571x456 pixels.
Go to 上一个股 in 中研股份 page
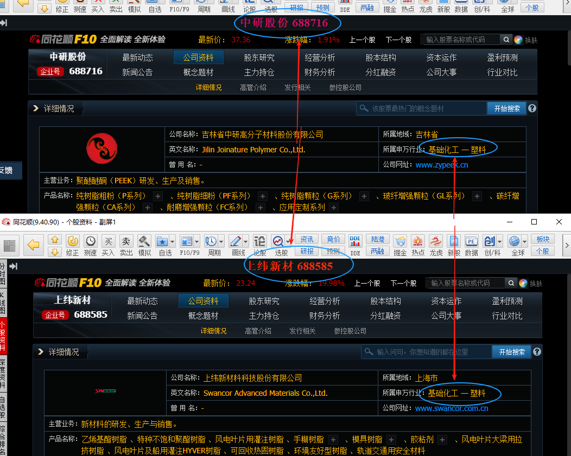[363, 40]
